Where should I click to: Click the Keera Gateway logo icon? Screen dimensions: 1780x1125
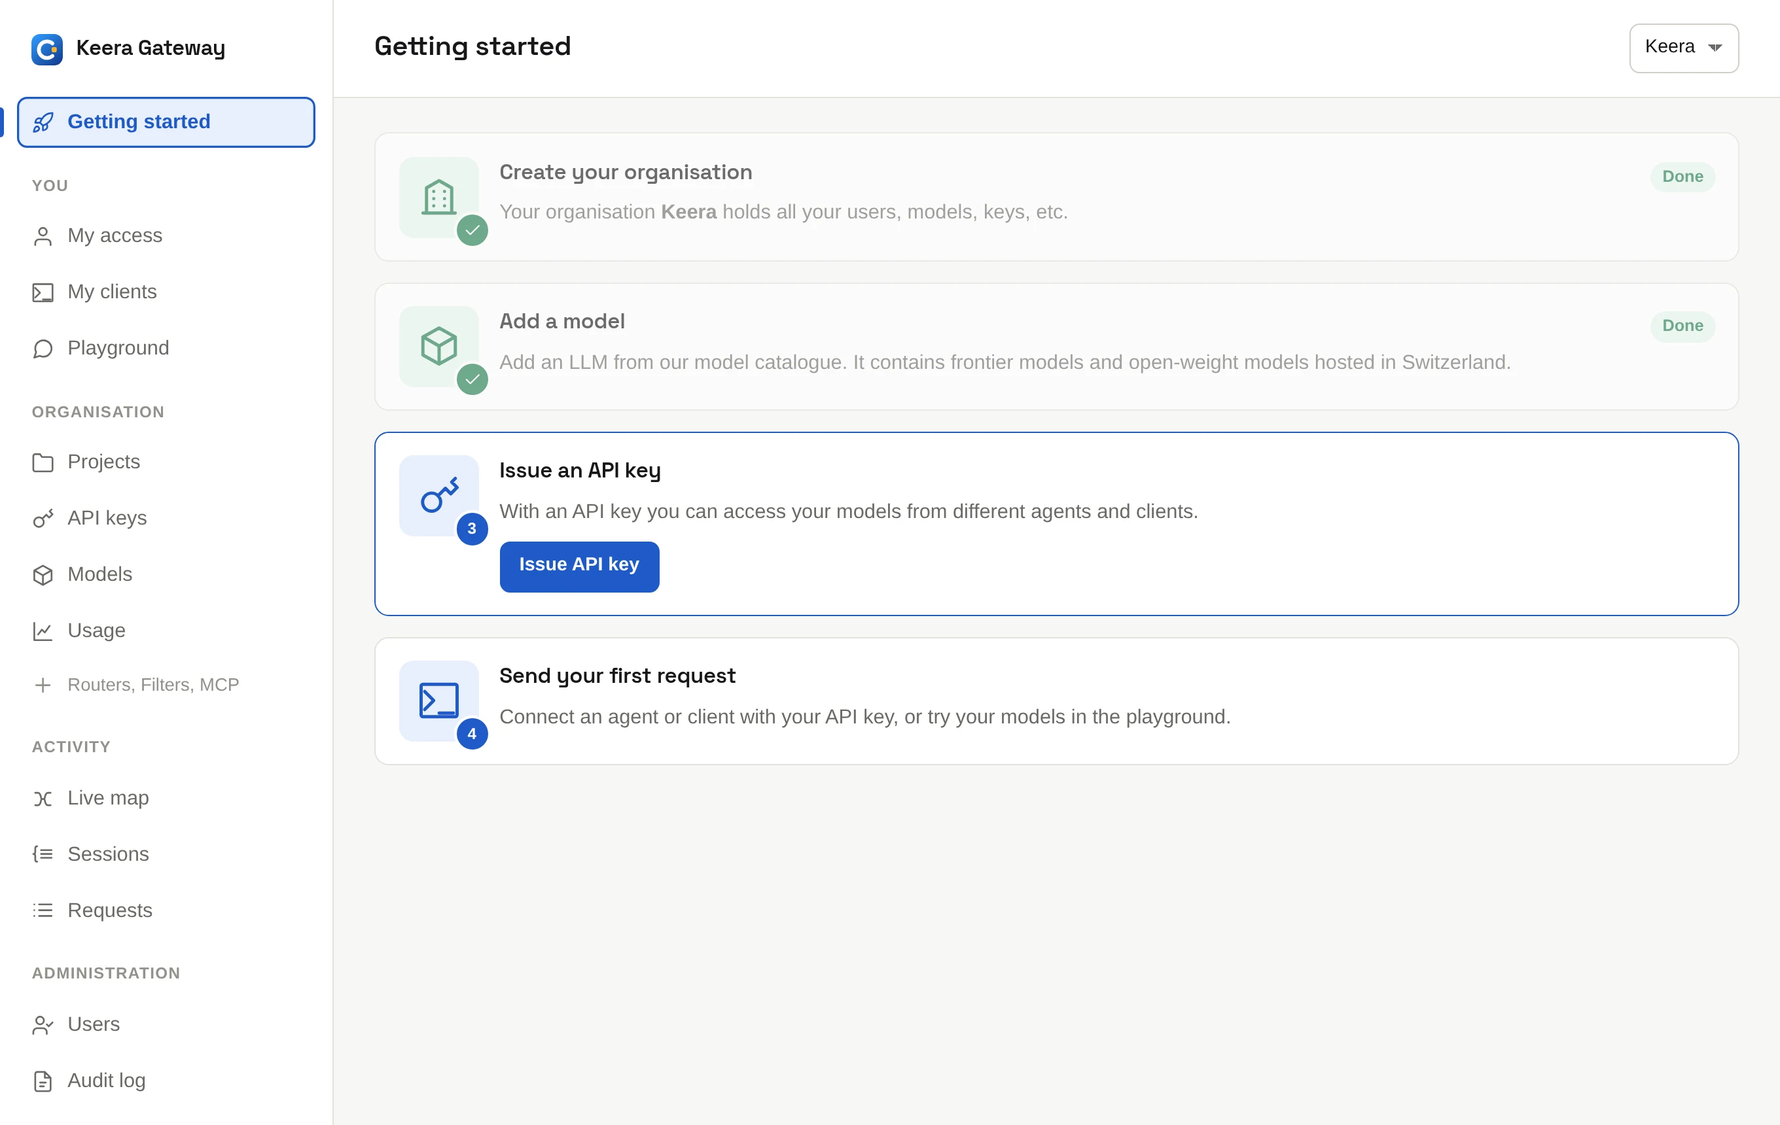tap(46, 49)
